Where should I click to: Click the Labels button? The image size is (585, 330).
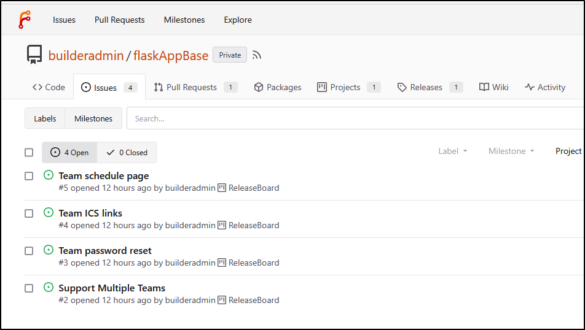45,118
